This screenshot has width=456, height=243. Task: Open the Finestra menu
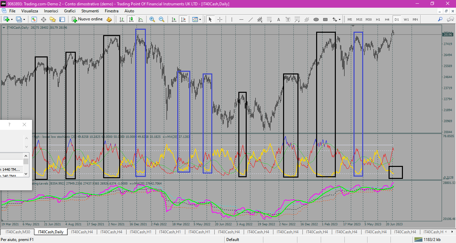(111, 11)
